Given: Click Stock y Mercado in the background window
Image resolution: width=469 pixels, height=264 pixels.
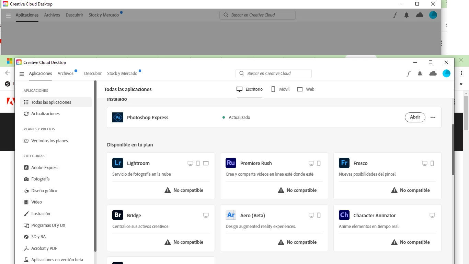Looking at the screenshot, I should 104,15.
